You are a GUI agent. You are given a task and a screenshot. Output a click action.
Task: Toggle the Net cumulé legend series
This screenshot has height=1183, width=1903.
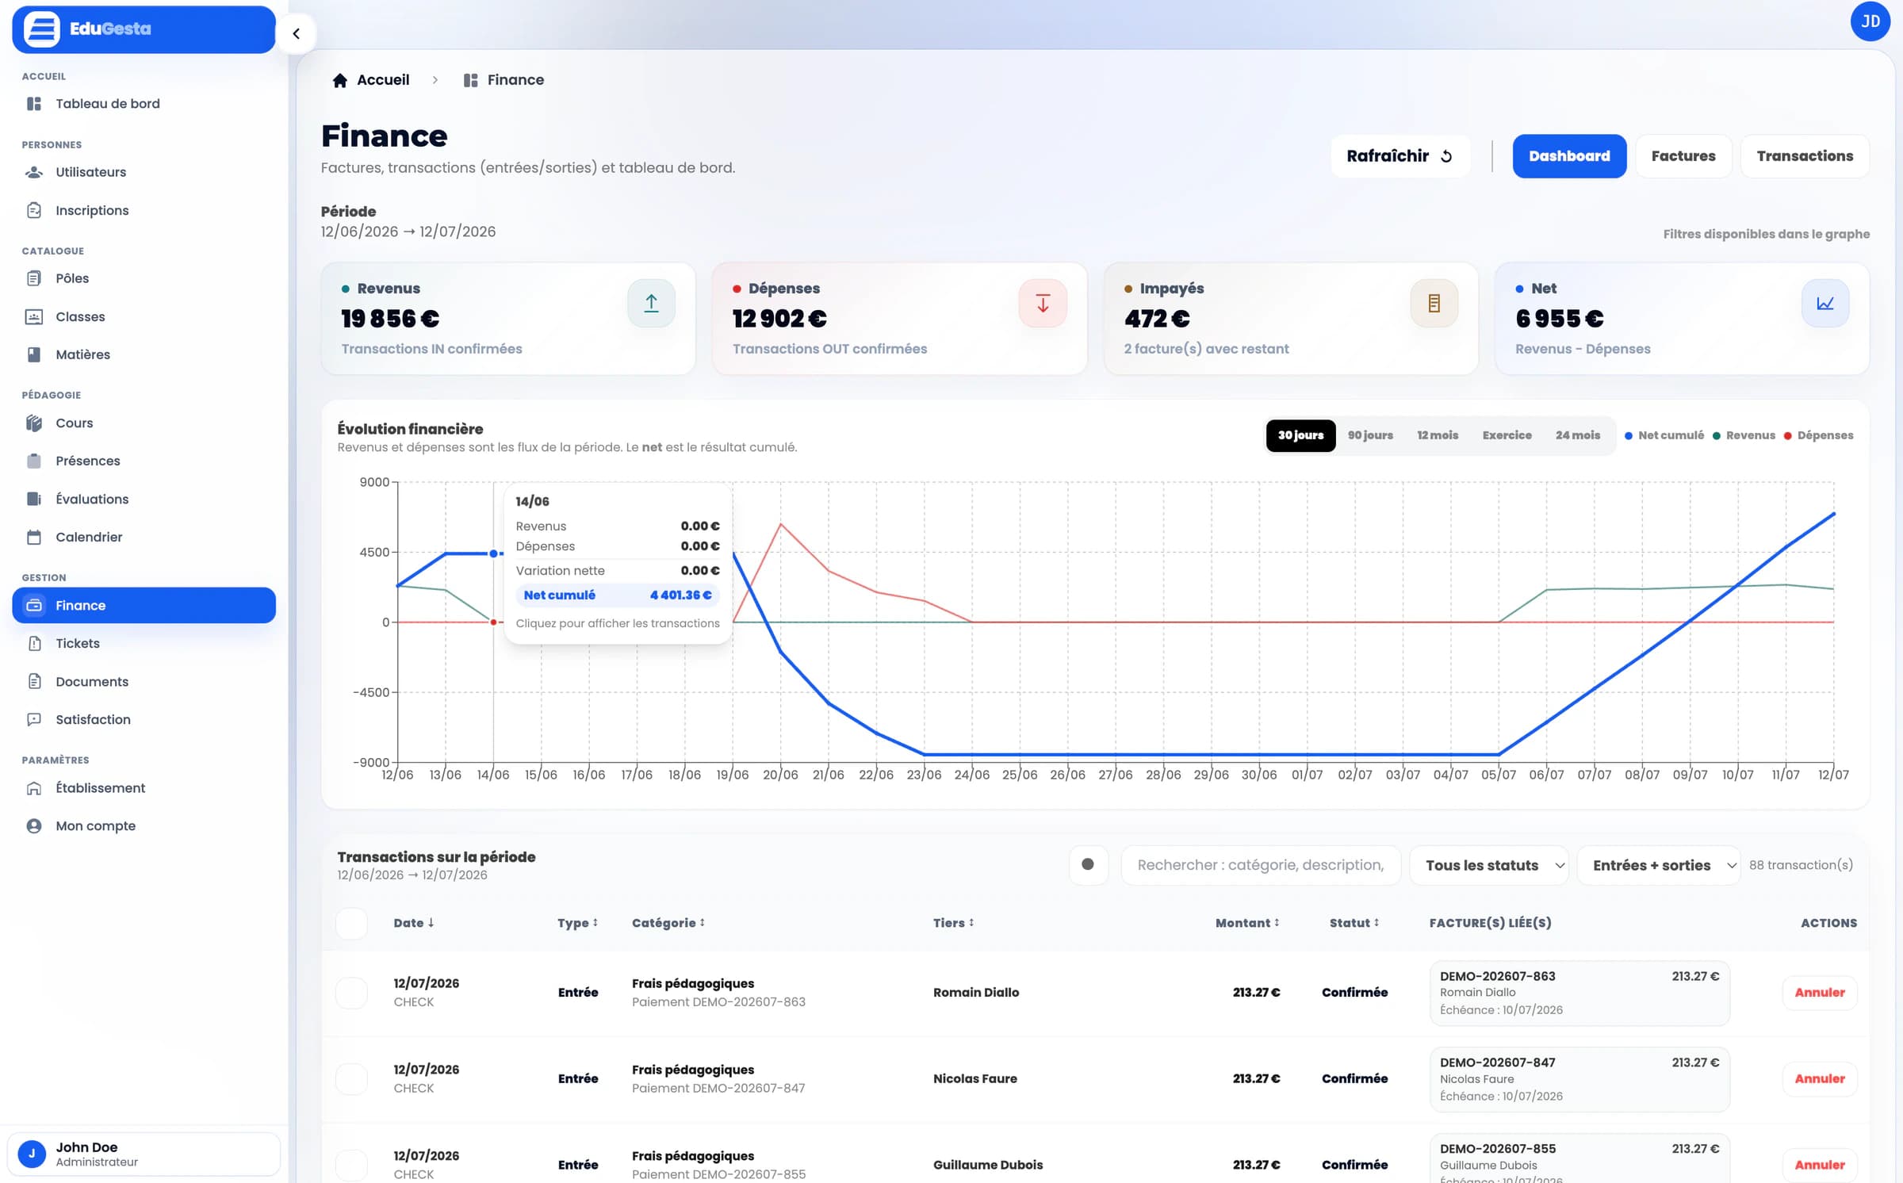tap(1664, 435)
